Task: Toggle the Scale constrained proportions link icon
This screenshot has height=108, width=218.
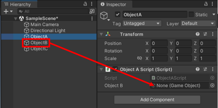Action: point(139,58)
